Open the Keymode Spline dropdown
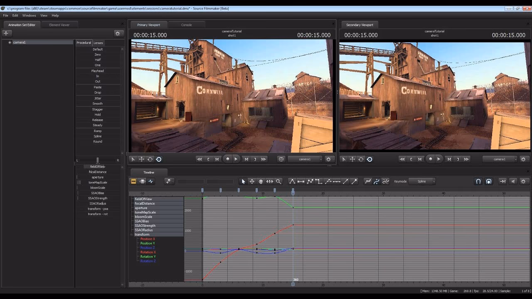Image resolution: width=532 pixels, height=299 pixels. (x=422, y=181)
